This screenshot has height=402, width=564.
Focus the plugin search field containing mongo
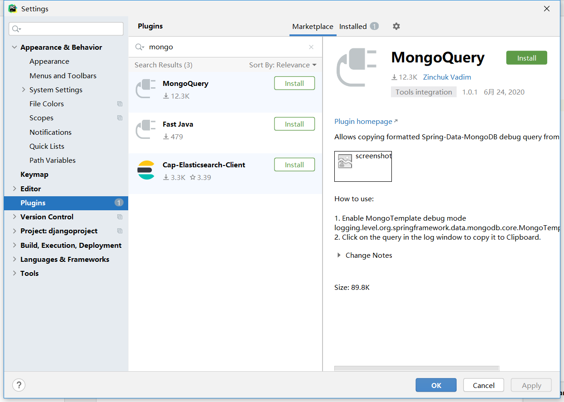pyautogui.click(x=226, y=47)
